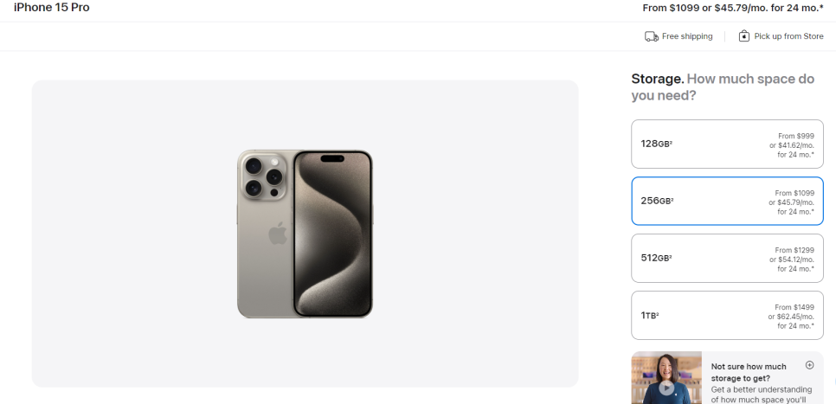Play the storage guide video
Image resolution: width=836 pixels, height=404 pixels.
point(666,388)
